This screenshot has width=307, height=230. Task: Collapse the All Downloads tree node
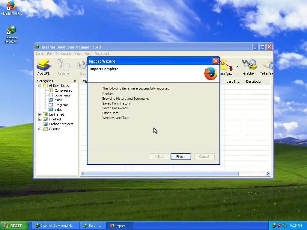tap(40, 86)
